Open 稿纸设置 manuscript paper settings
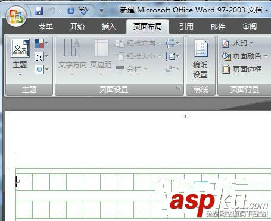271x221 pixels. pyautogui.click(x=200, y=59)
